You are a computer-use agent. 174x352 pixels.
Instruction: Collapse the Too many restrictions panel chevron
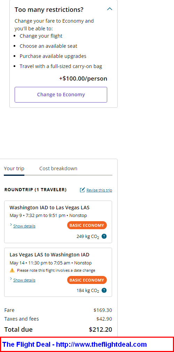110,9
